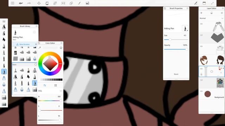Select the bunny ears layer thumbnail
Screen dimensions: 225x126
[x=218, y=27]
